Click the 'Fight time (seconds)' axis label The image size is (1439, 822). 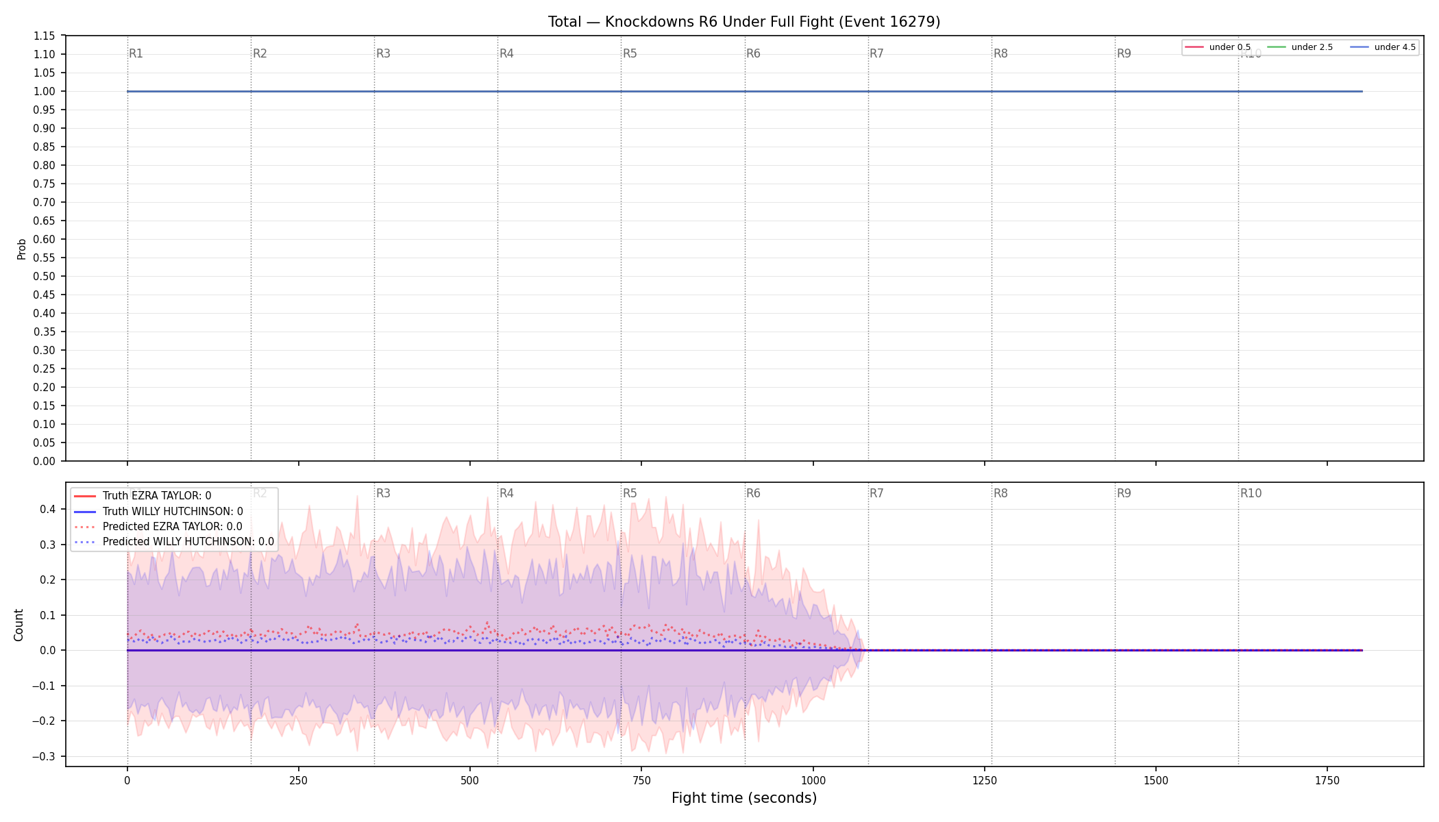pyautogui.click(x=744, y=798)
